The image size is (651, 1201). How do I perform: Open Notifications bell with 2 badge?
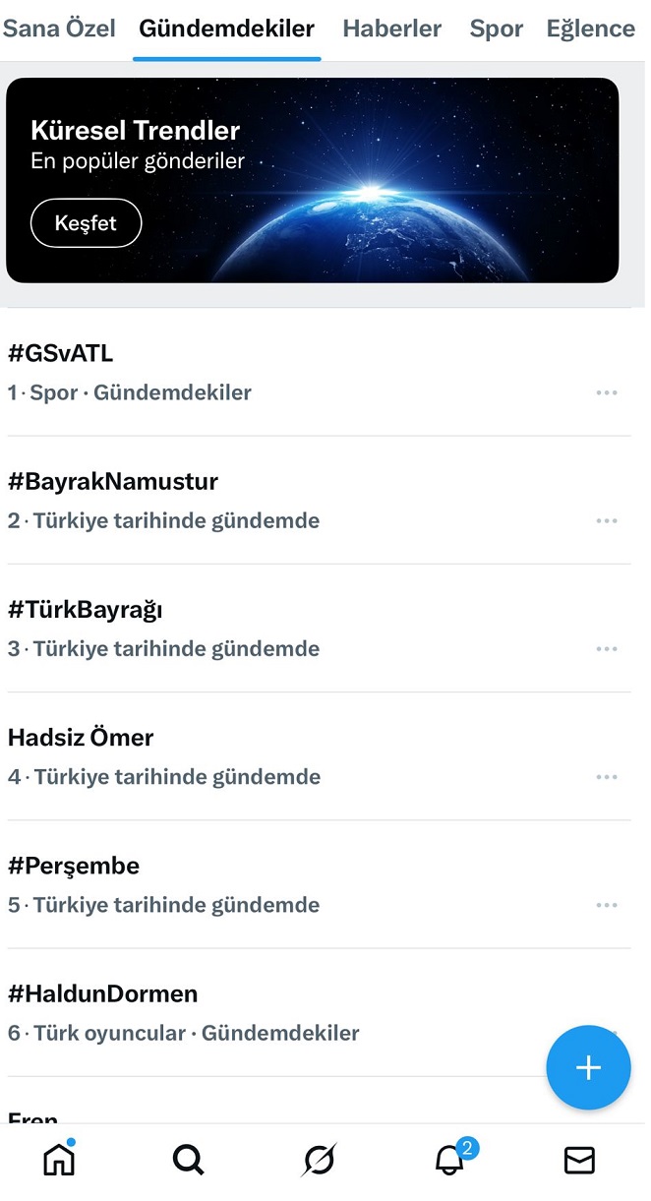point(450,1161)
